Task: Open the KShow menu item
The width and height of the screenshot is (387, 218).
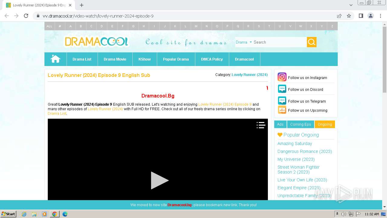Action: tap(145, 59)
